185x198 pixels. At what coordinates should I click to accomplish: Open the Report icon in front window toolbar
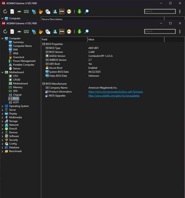point(12,32)
